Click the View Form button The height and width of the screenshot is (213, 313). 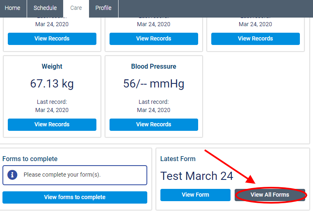(x=195, y=195)
